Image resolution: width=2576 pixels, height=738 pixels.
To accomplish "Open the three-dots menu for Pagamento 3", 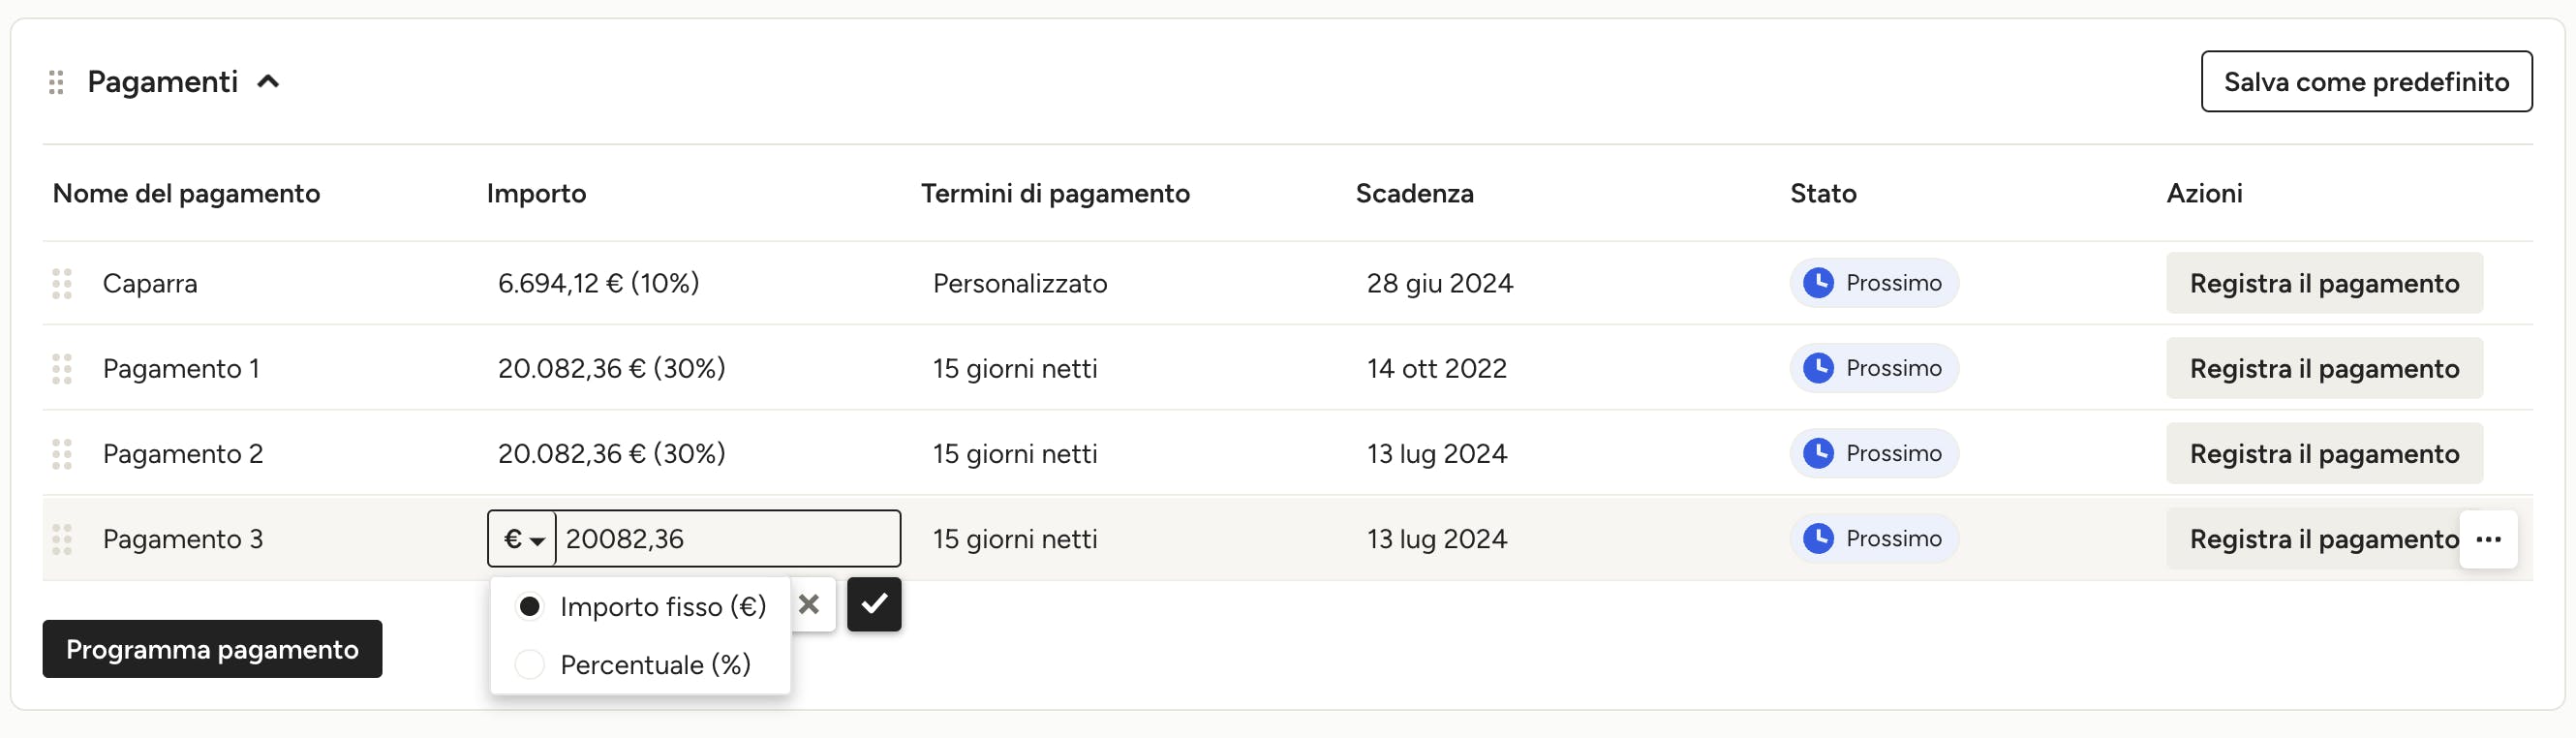I will coord(2488,539).
